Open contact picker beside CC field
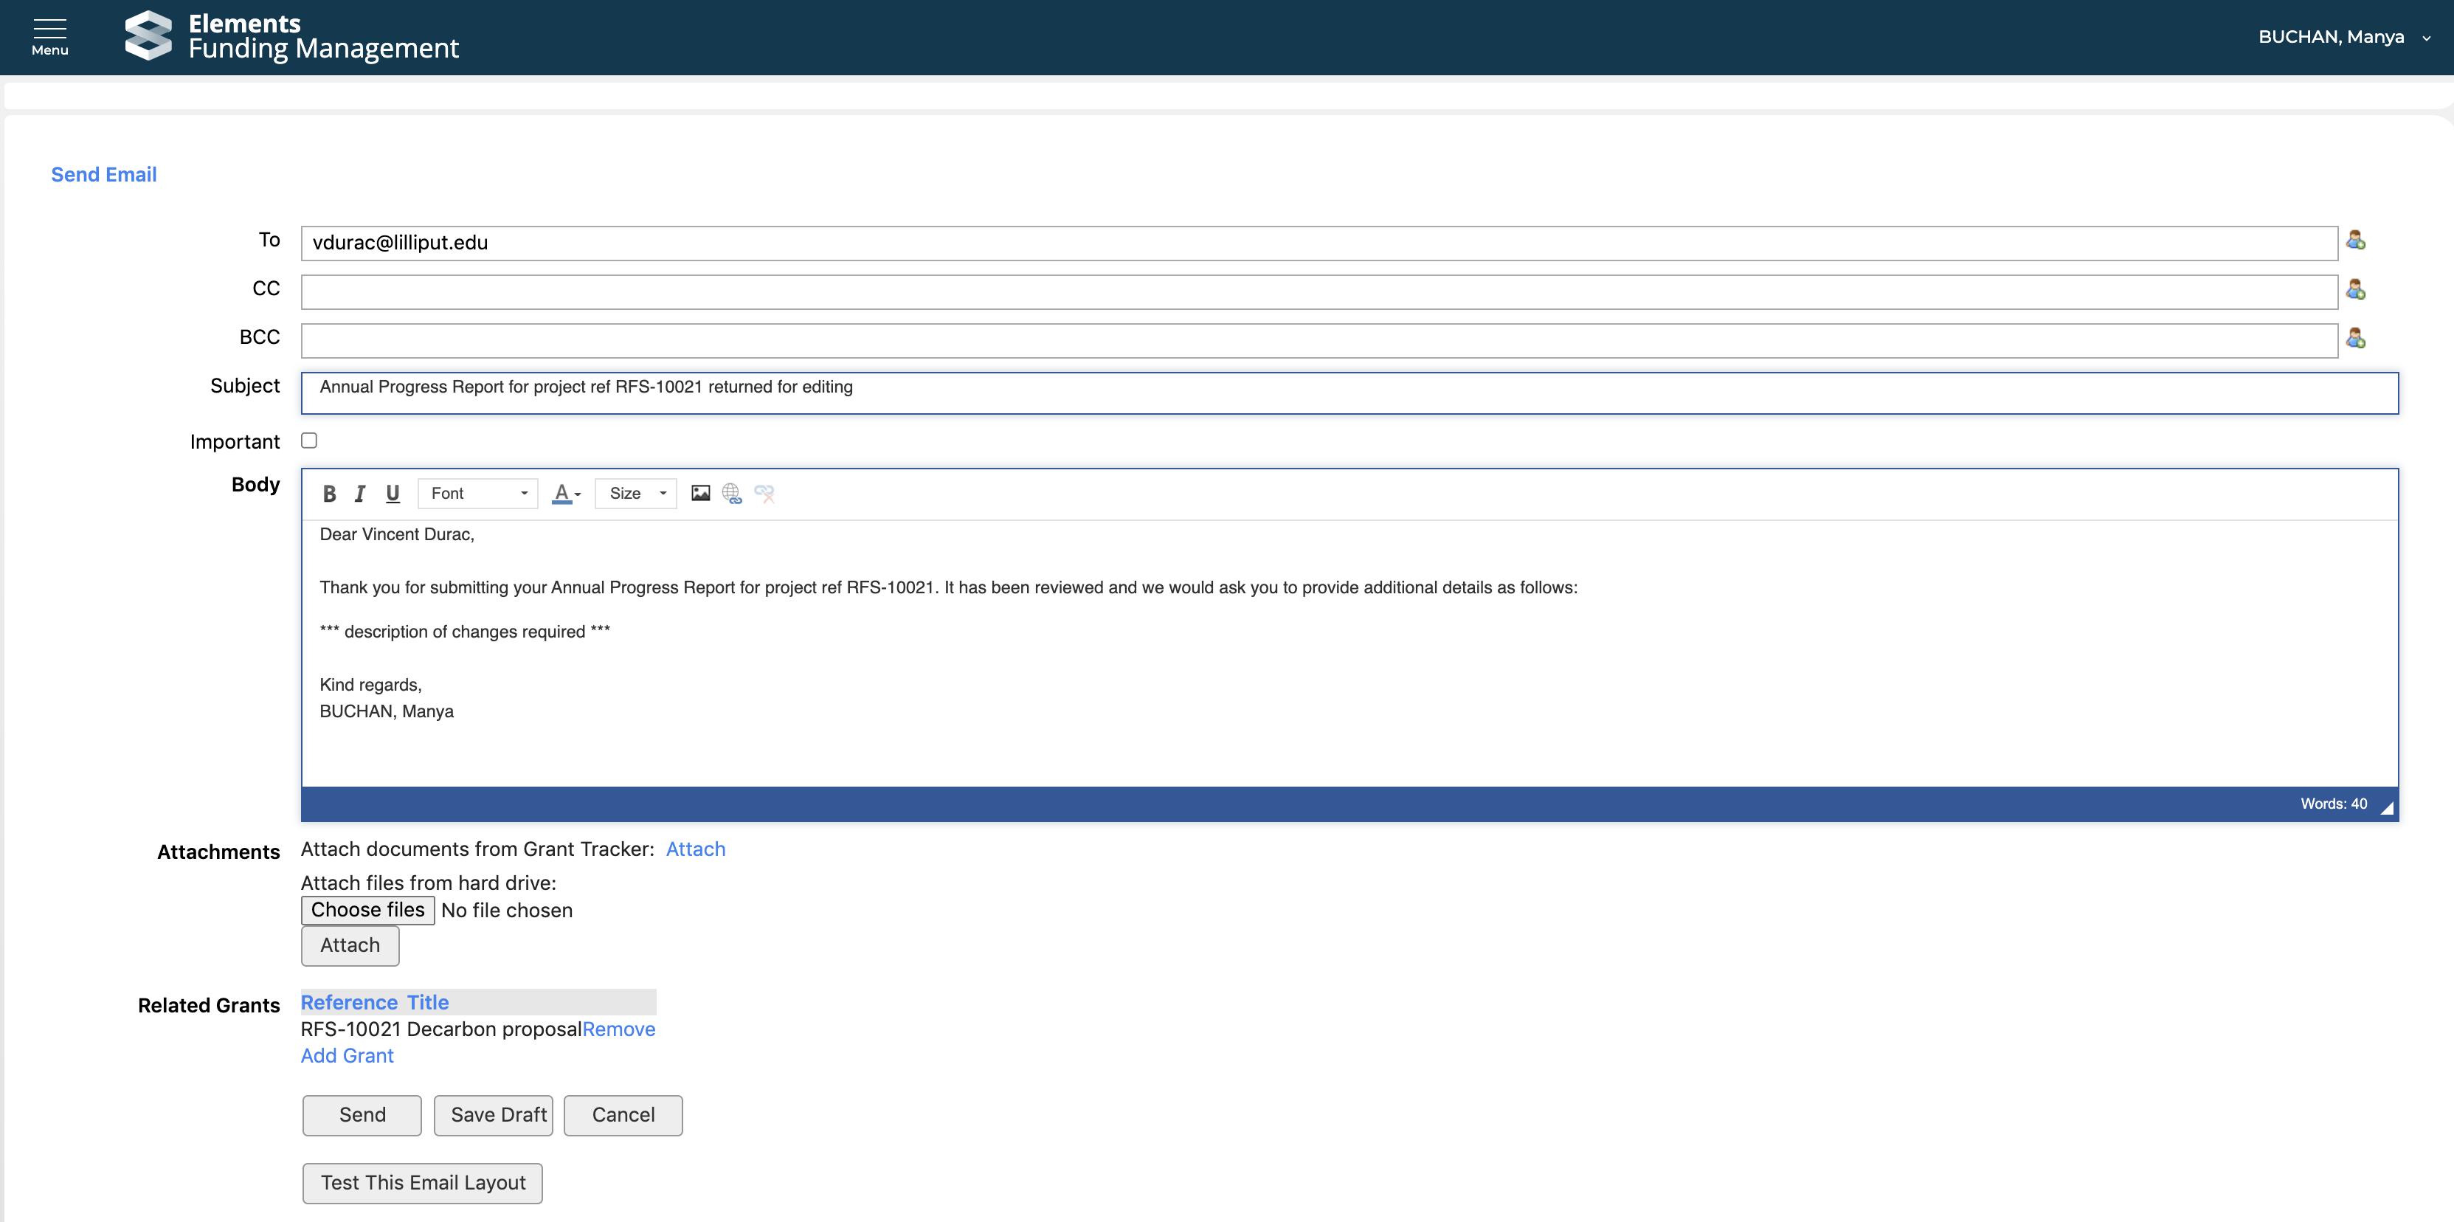This screenshot has width=2454, height=1222. [x=2355, y=289]
